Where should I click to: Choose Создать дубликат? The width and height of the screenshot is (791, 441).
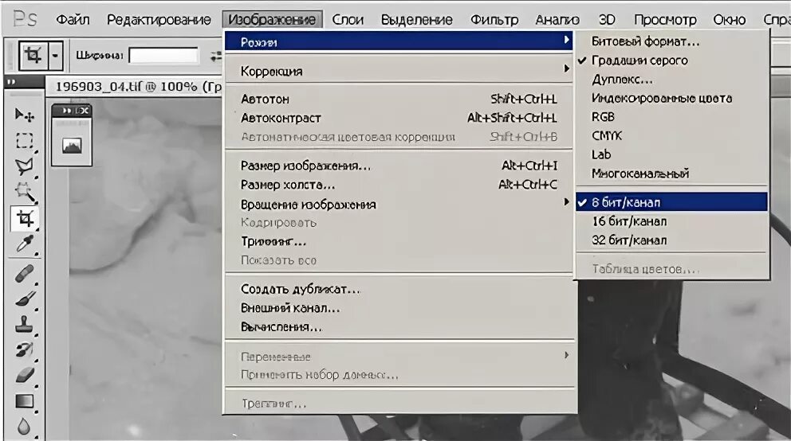coord(399,289)
